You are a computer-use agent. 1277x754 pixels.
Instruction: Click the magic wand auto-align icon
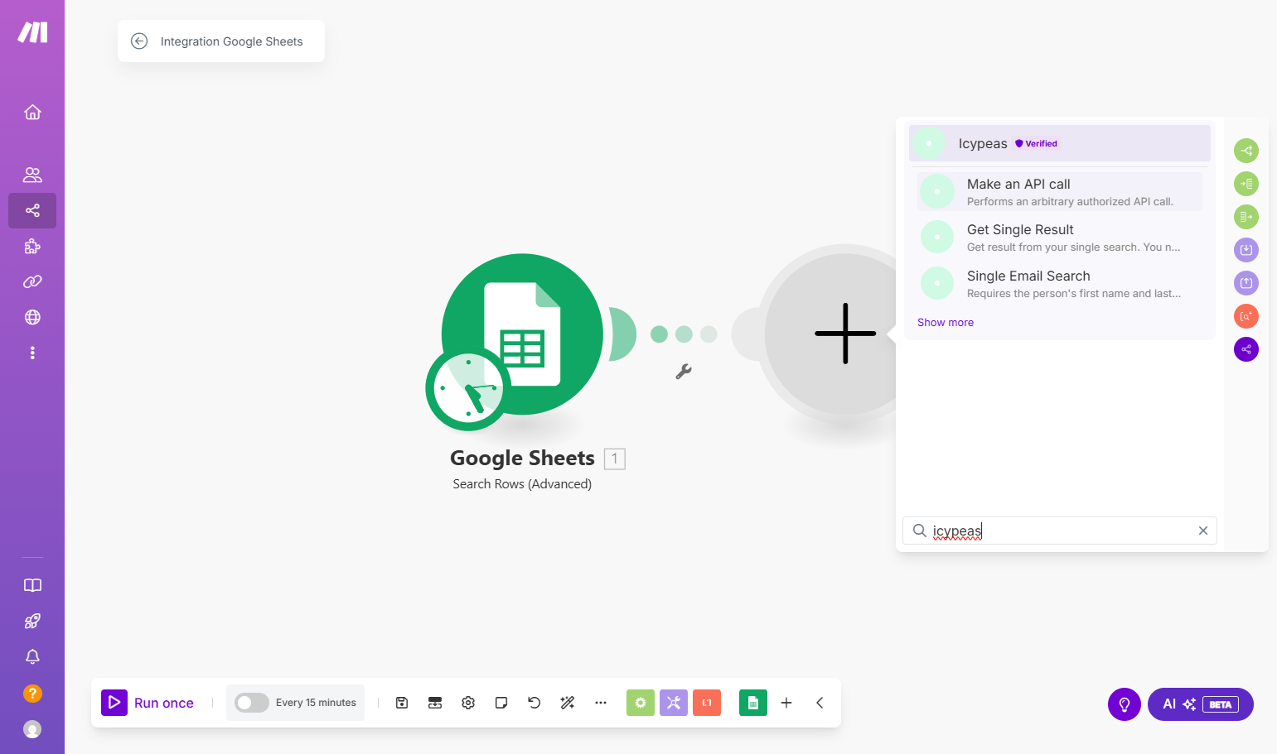click(568, 703)
